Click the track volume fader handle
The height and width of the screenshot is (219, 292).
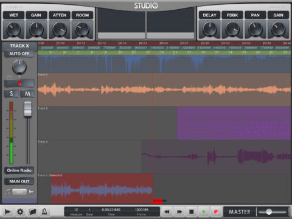28,109
